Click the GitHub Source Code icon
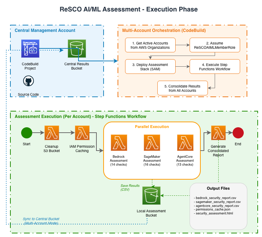 pos(28,81)
